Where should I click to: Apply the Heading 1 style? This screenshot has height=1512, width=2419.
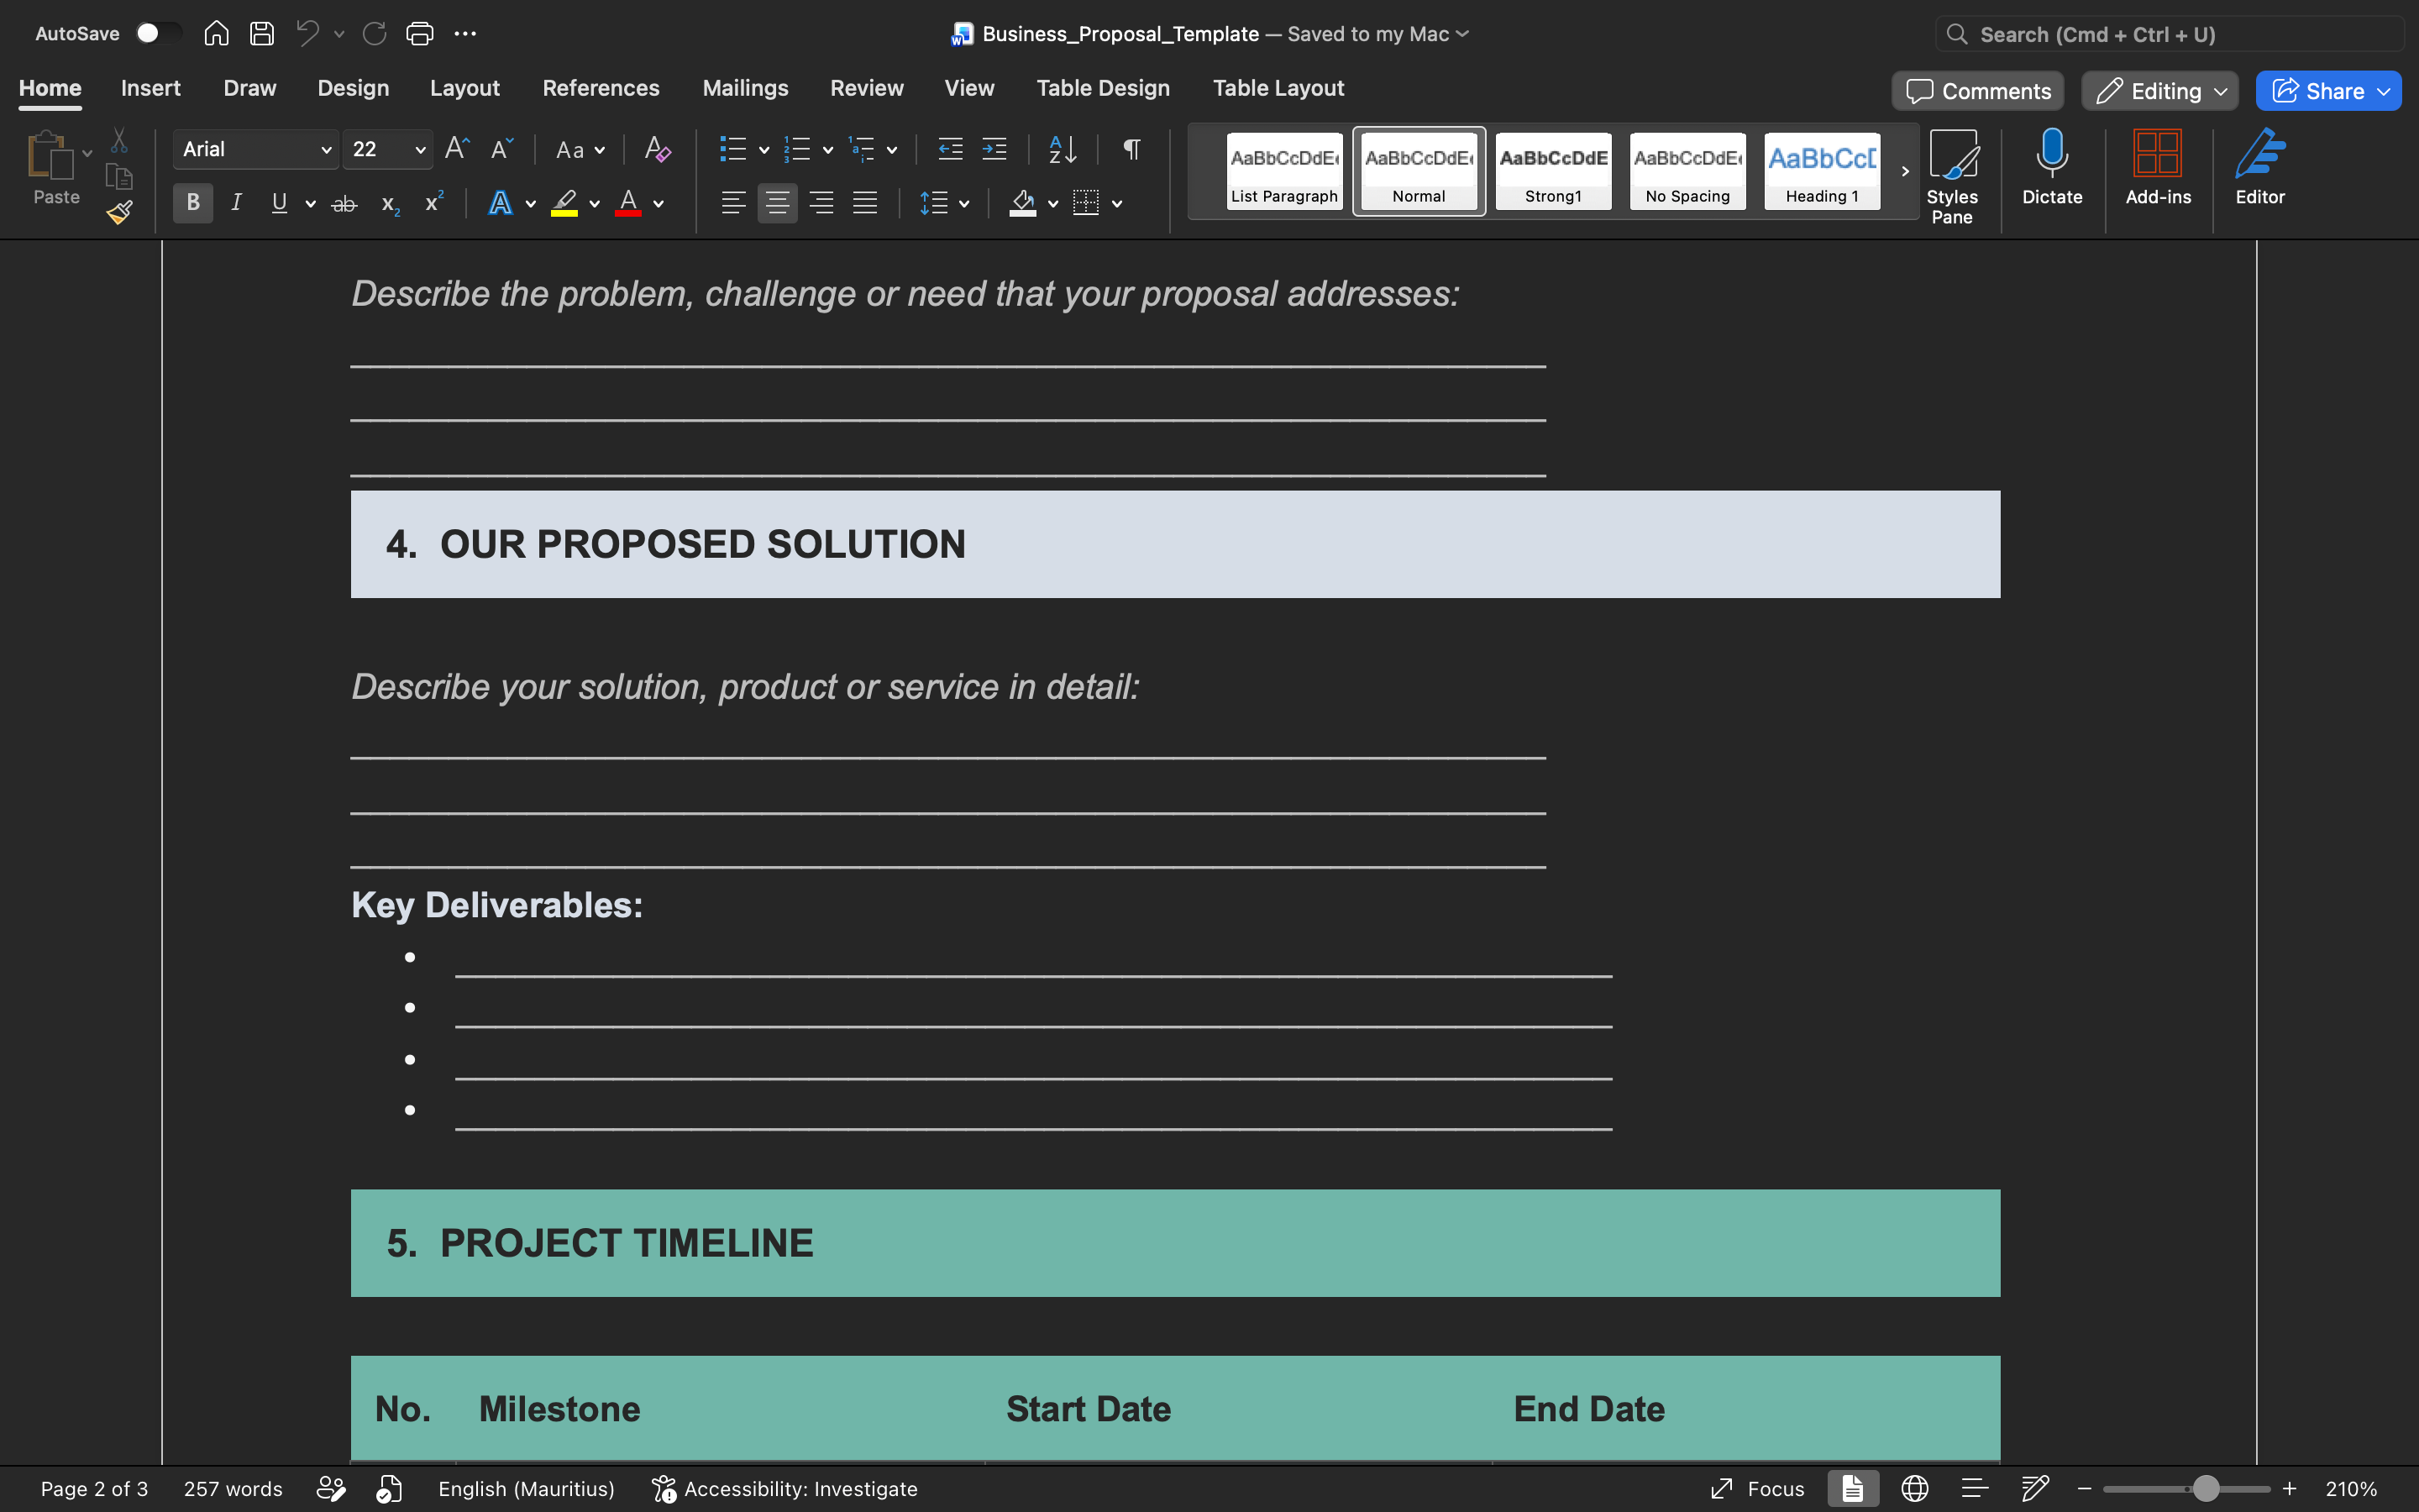point(1821,171)
